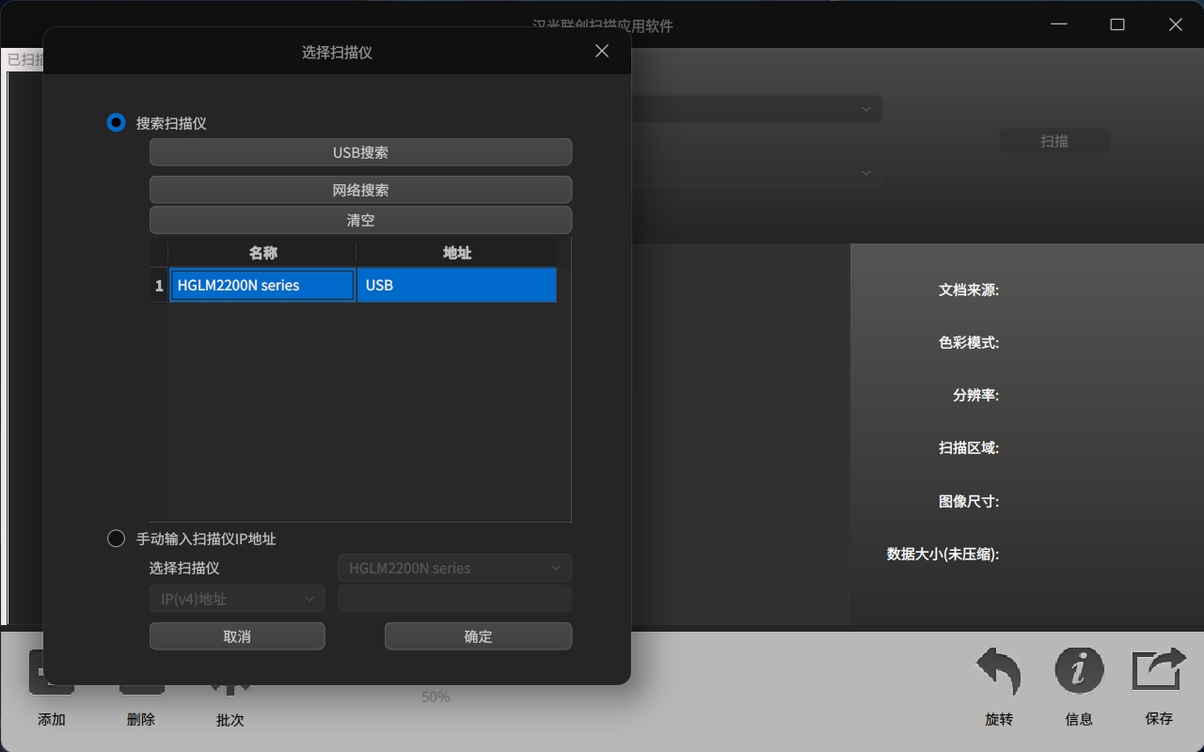
Task: Click the 清空 button
Action: [360, 220]
